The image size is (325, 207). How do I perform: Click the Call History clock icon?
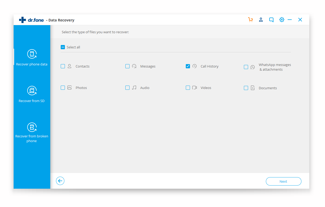click(x=194, y=66)
